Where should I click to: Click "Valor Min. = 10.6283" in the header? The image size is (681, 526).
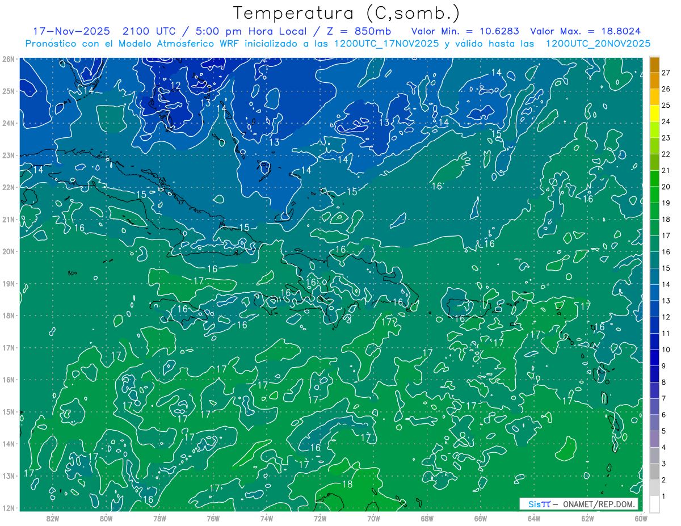point(465,31)
